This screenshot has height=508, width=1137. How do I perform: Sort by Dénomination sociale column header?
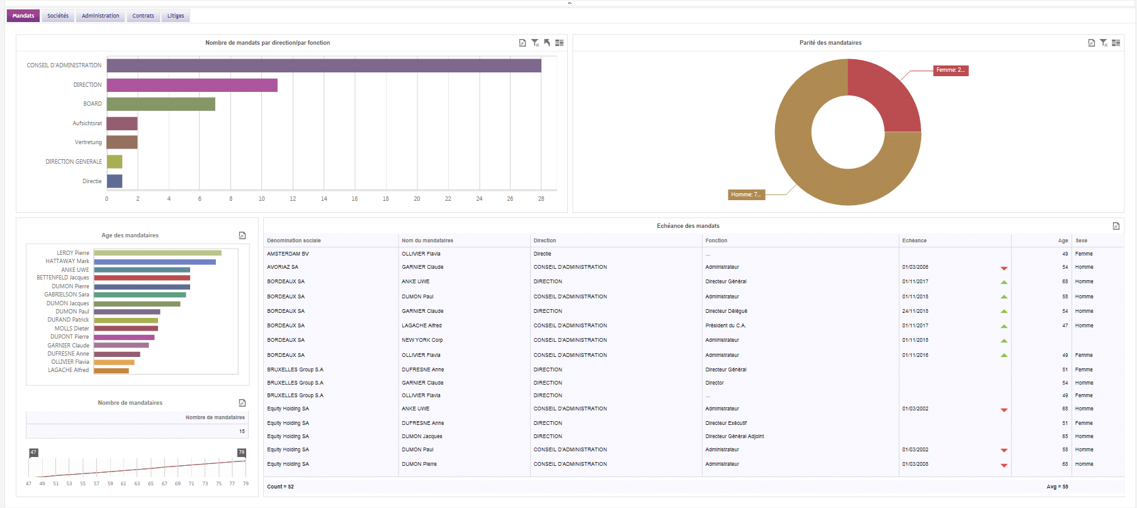coord(294,240)
